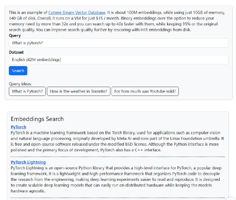Select the Youtube sold query idea

(x=145, y=91)
